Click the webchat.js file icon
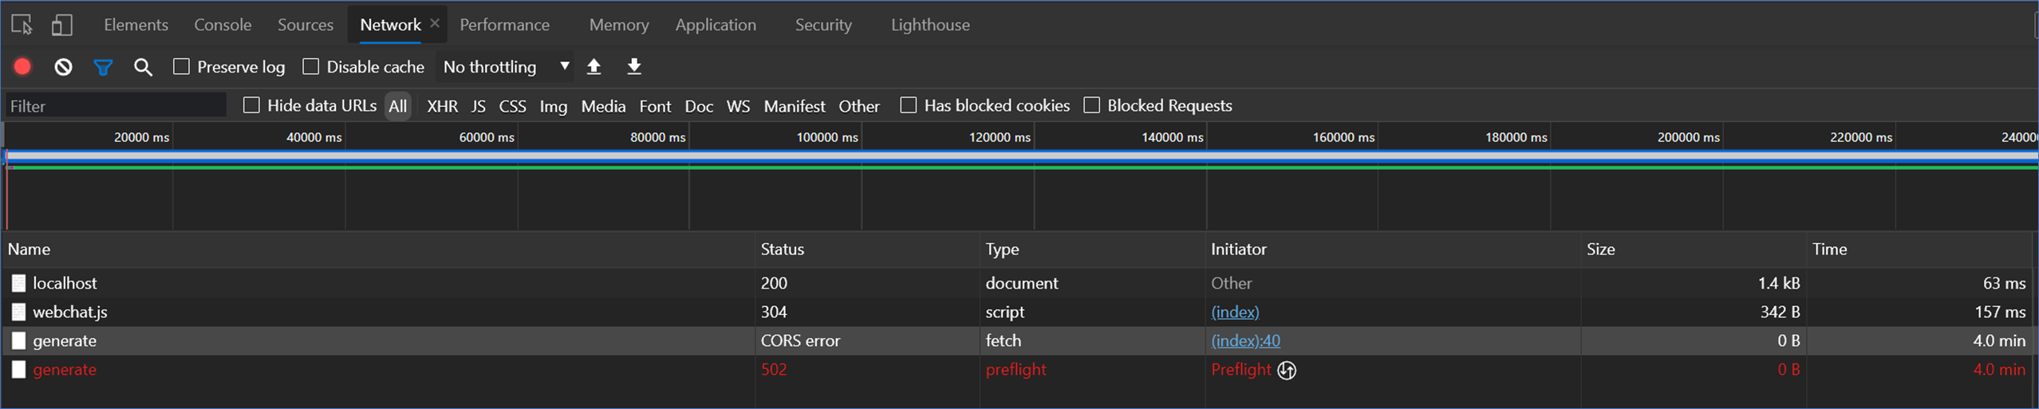Viewport: 2039px width, 409px height. click(x=18, y=312)
